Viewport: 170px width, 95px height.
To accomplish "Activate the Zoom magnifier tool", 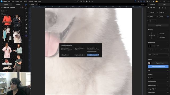I will tap(26, 9).
